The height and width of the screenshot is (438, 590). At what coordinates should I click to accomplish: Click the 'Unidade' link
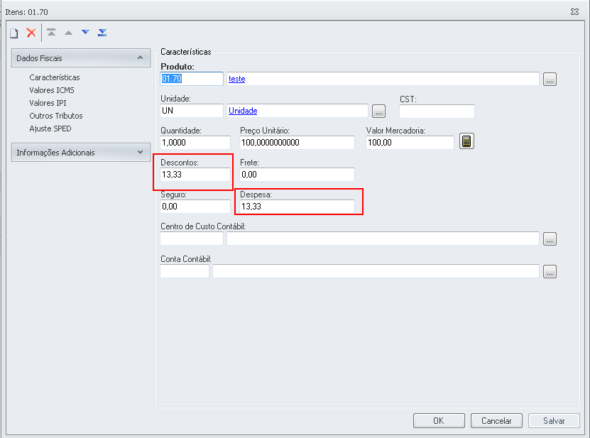(243, 111)
